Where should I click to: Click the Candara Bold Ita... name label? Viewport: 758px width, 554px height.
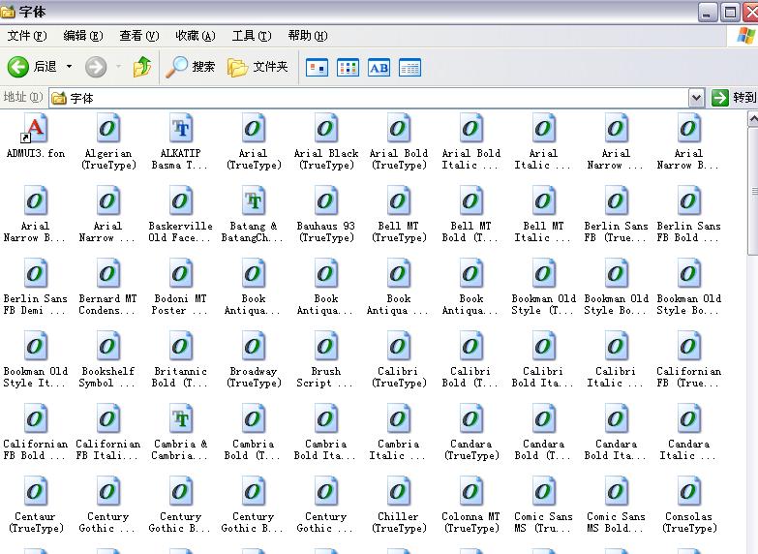pyautogui.click(x=616, y=450)
